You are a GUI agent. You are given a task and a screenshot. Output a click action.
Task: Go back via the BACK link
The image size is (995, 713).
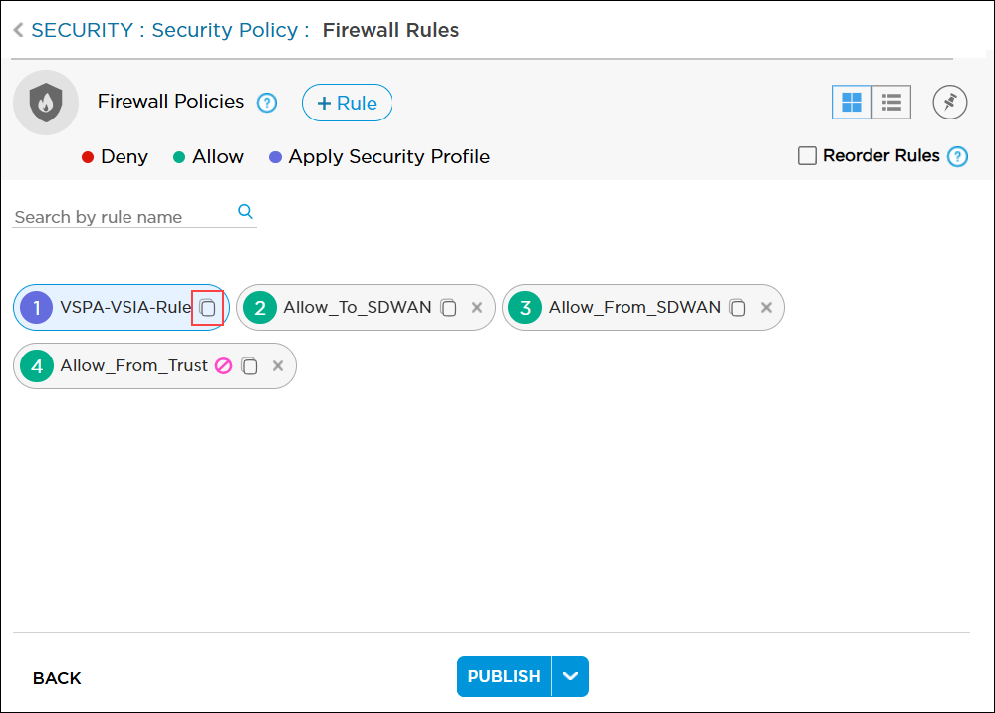(57, 678)
